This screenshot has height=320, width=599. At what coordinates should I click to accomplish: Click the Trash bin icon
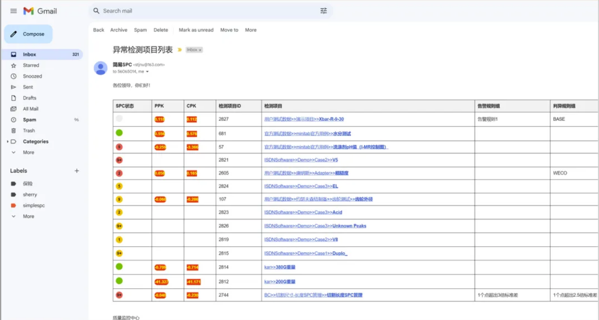click(14, 131)
